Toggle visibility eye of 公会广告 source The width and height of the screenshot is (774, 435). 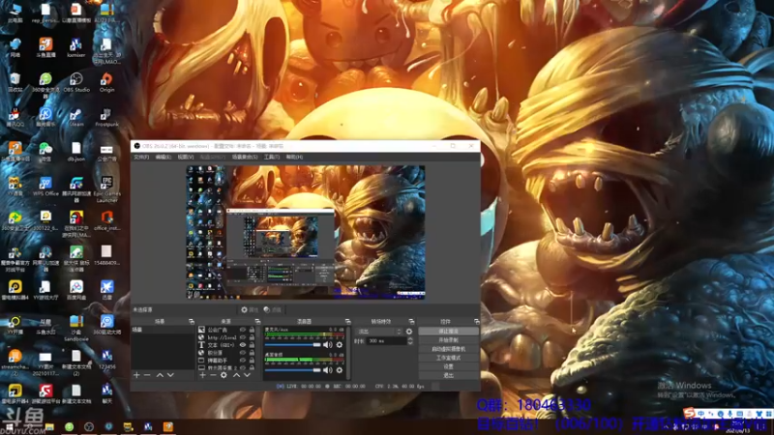[x=243, y=330]
